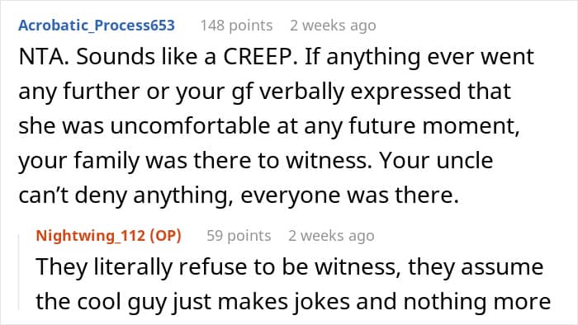Click the line starting 'any further or your gf'
Viewport: 578px width, 325px height.
265,92
